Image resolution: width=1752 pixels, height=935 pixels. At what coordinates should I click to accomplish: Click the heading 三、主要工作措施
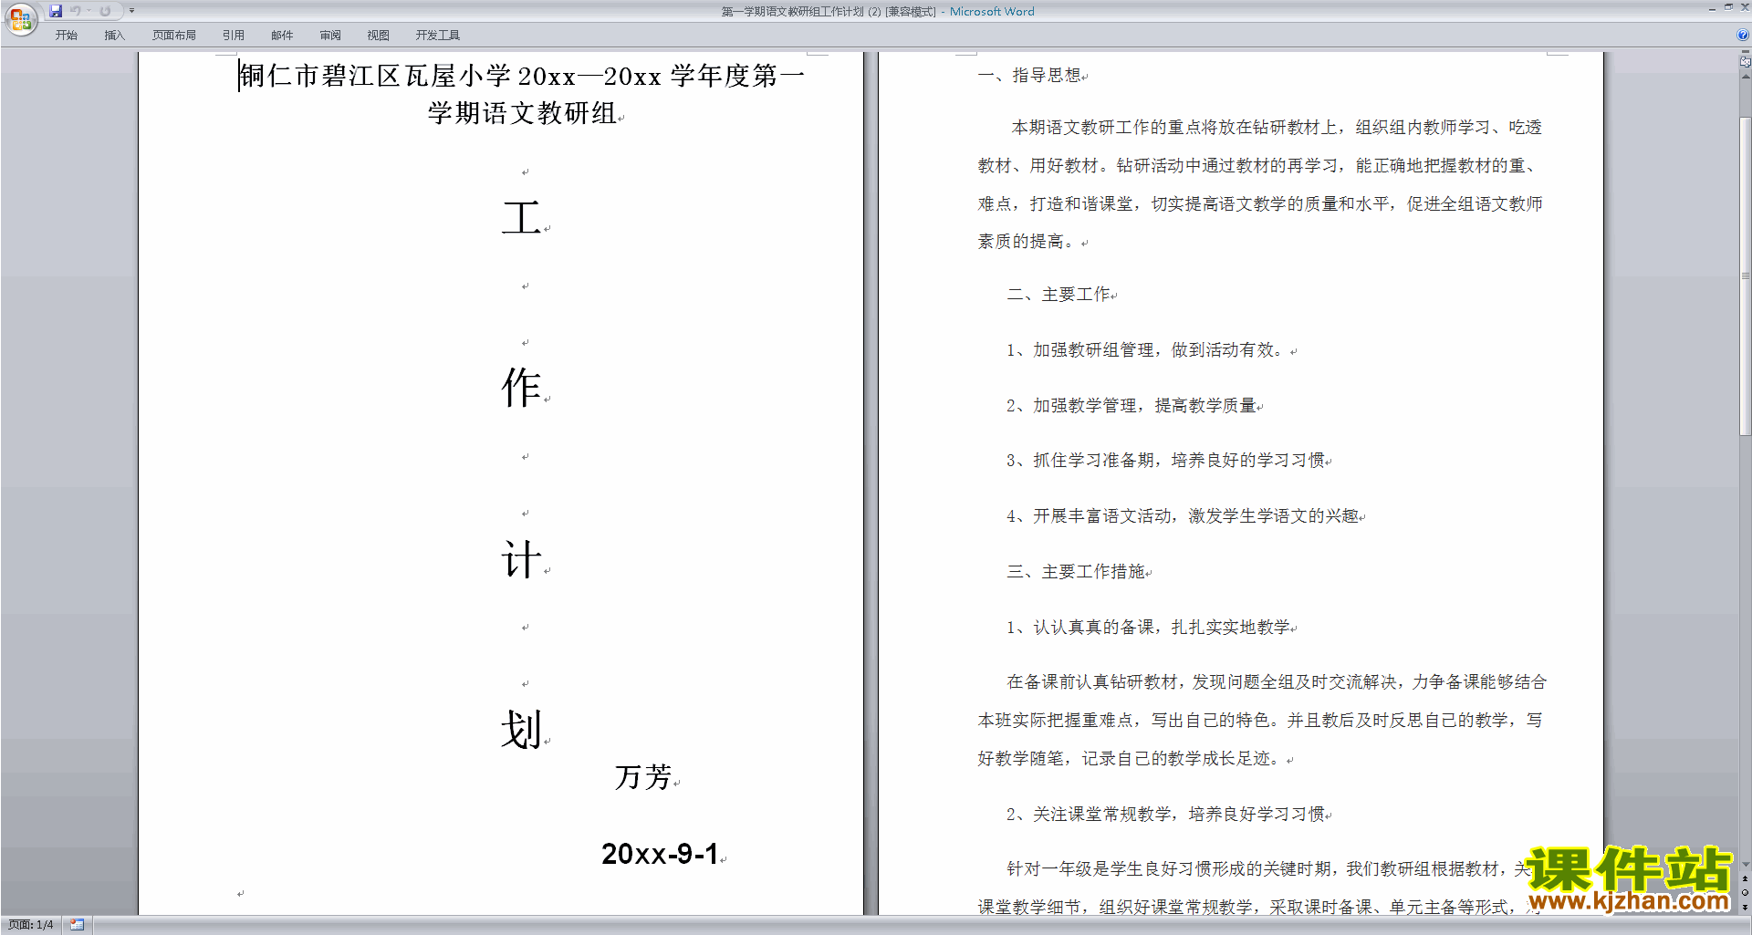click(1076, 572)
